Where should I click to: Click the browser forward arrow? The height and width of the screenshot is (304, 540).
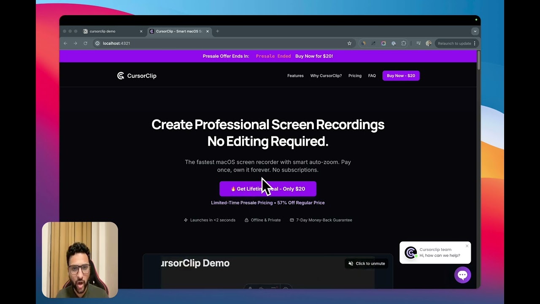(75, 43)
